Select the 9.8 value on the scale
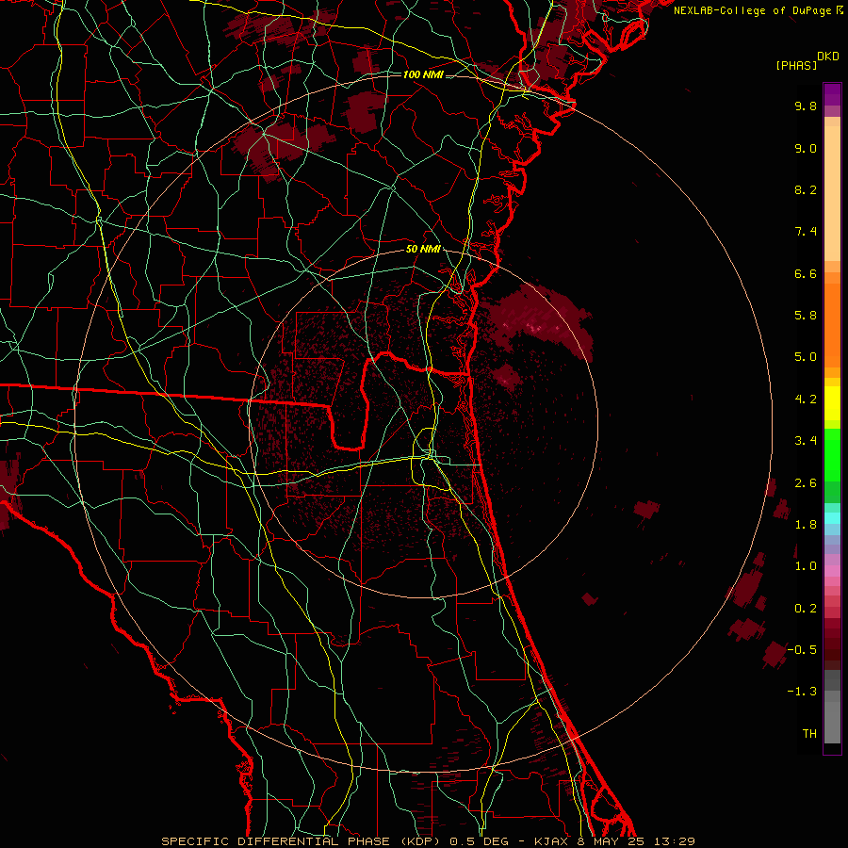 806,106
